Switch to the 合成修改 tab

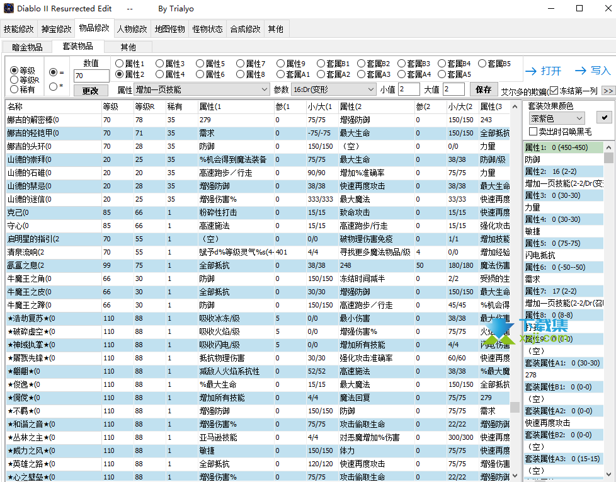245,29
